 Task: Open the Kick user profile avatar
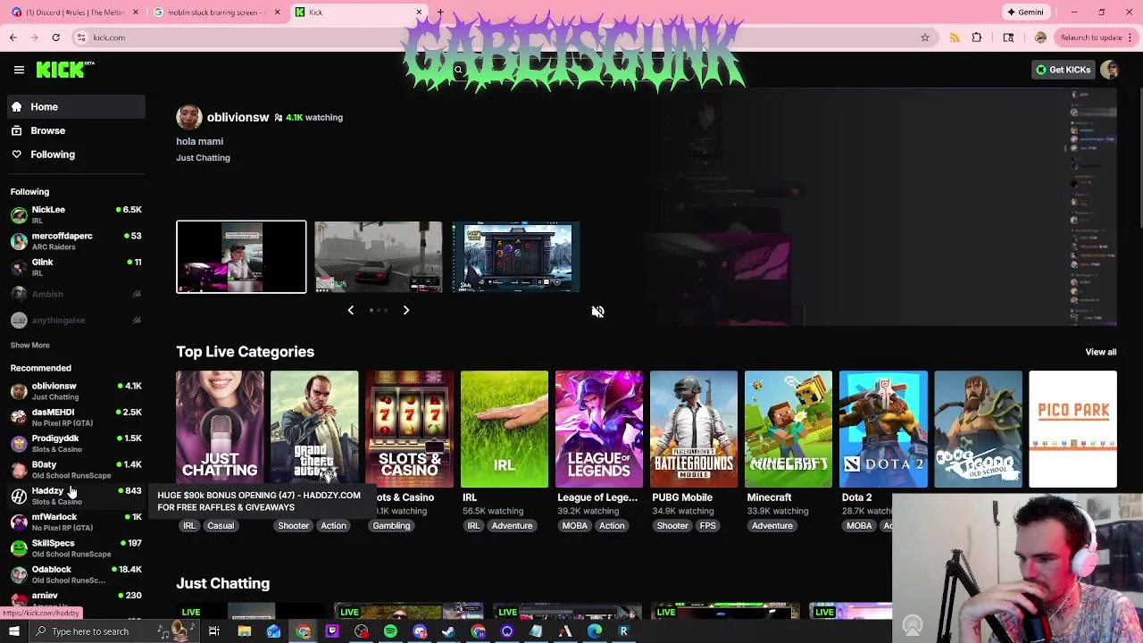1110,70
